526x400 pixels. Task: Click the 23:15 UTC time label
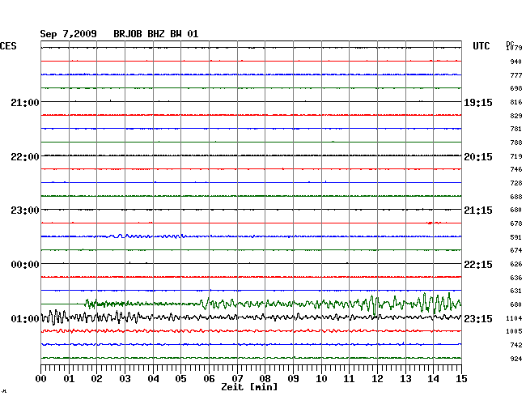478,318
